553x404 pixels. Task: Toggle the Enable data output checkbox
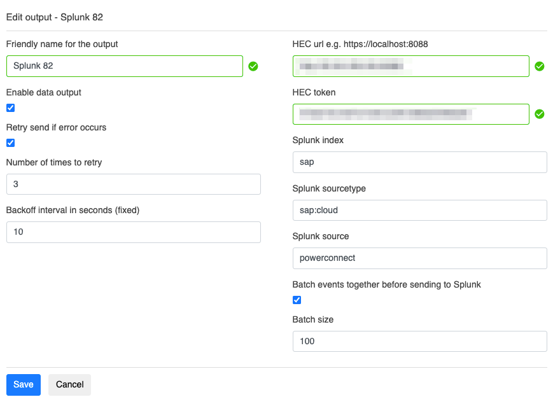[x=10, y=108]
